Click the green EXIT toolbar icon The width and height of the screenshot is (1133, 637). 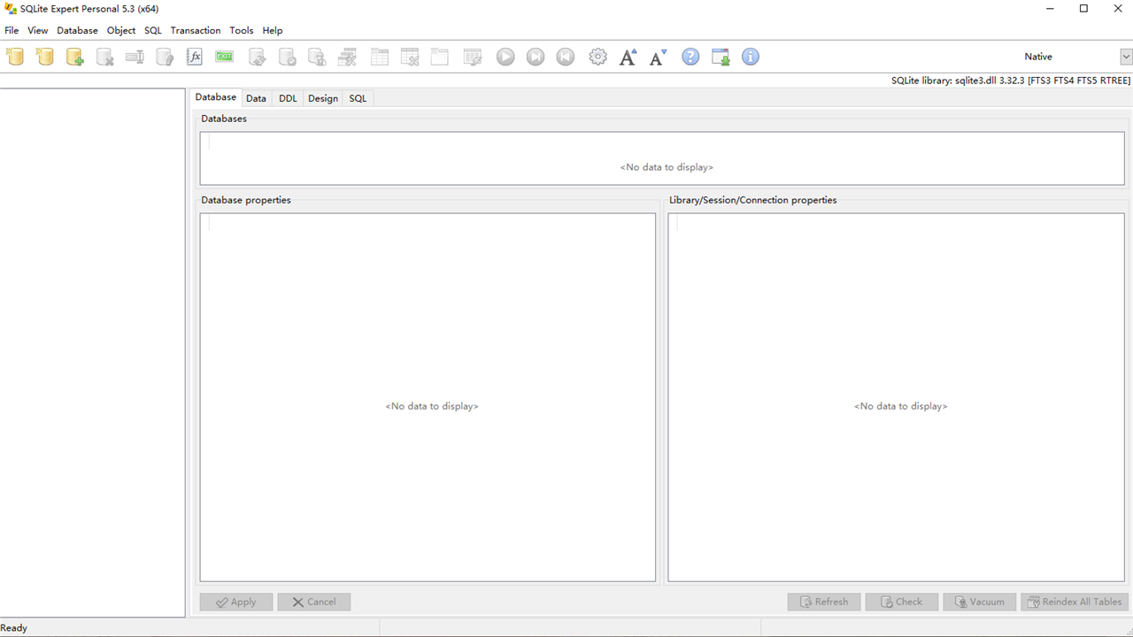click(224, 56)
